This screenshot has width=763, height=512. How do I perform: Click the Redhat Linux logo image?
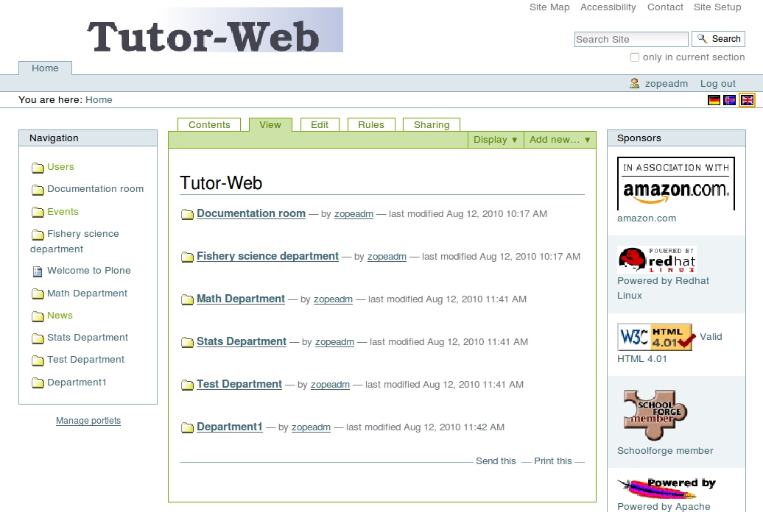click(x=657, y=259)
